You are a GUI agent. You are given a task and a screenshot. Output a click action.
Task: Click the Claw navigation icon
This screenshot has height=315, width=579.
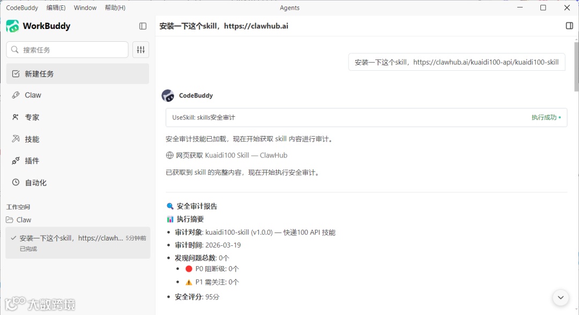[x=16, y=95]
